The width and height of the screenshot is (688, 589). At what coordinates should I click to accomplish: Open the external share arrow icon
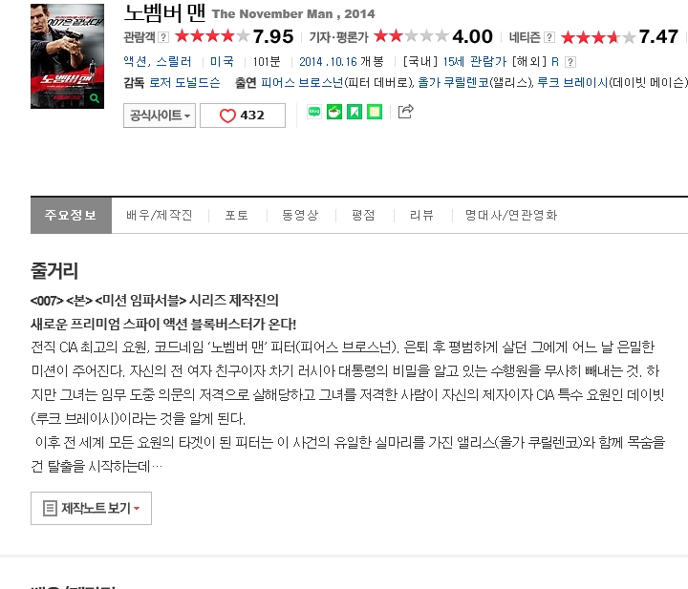[405, 112]
